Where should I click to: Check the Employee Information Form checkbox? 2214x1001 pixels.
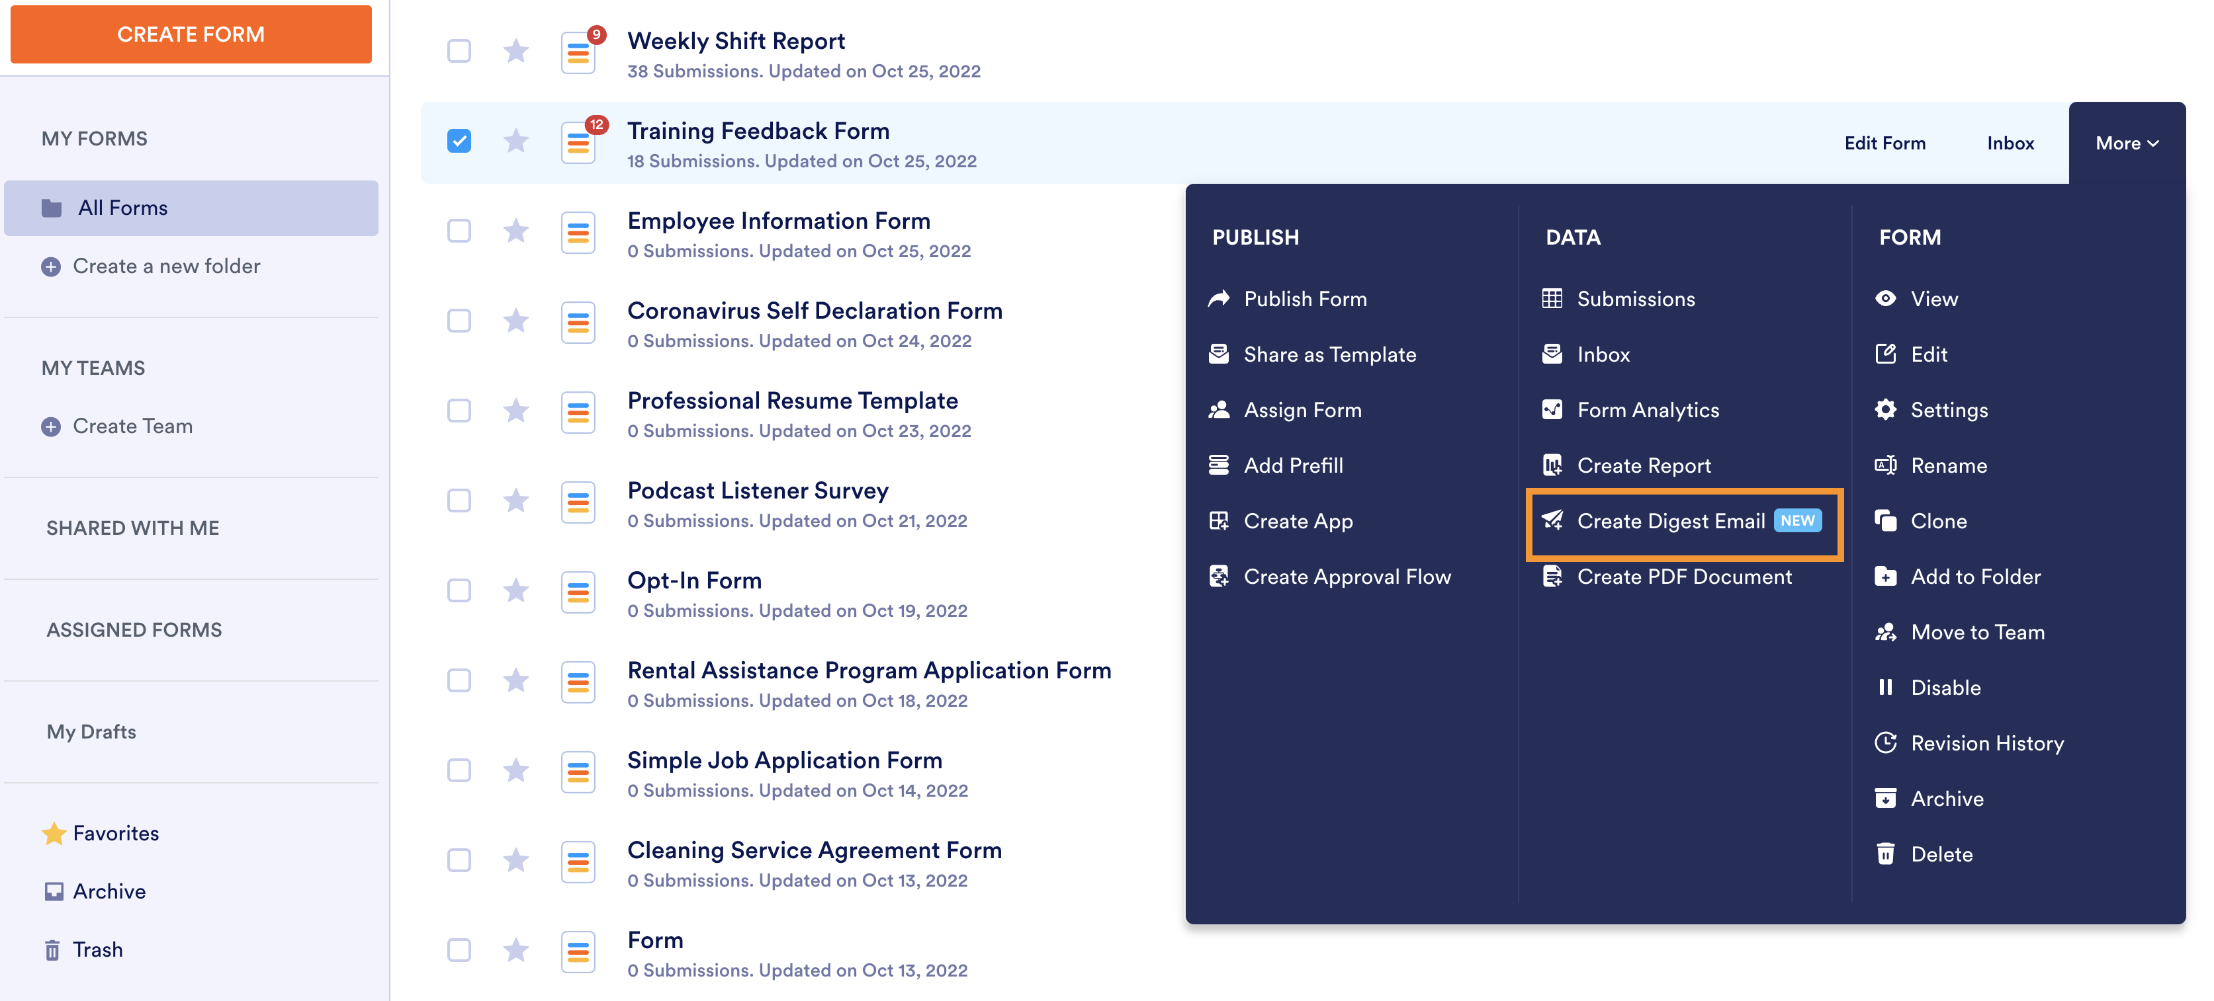(459, 231)
